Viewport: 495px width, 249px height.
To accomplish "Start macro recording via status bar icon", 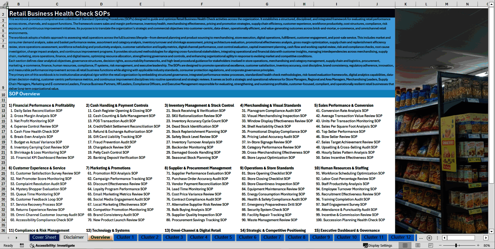I will 22,245.
